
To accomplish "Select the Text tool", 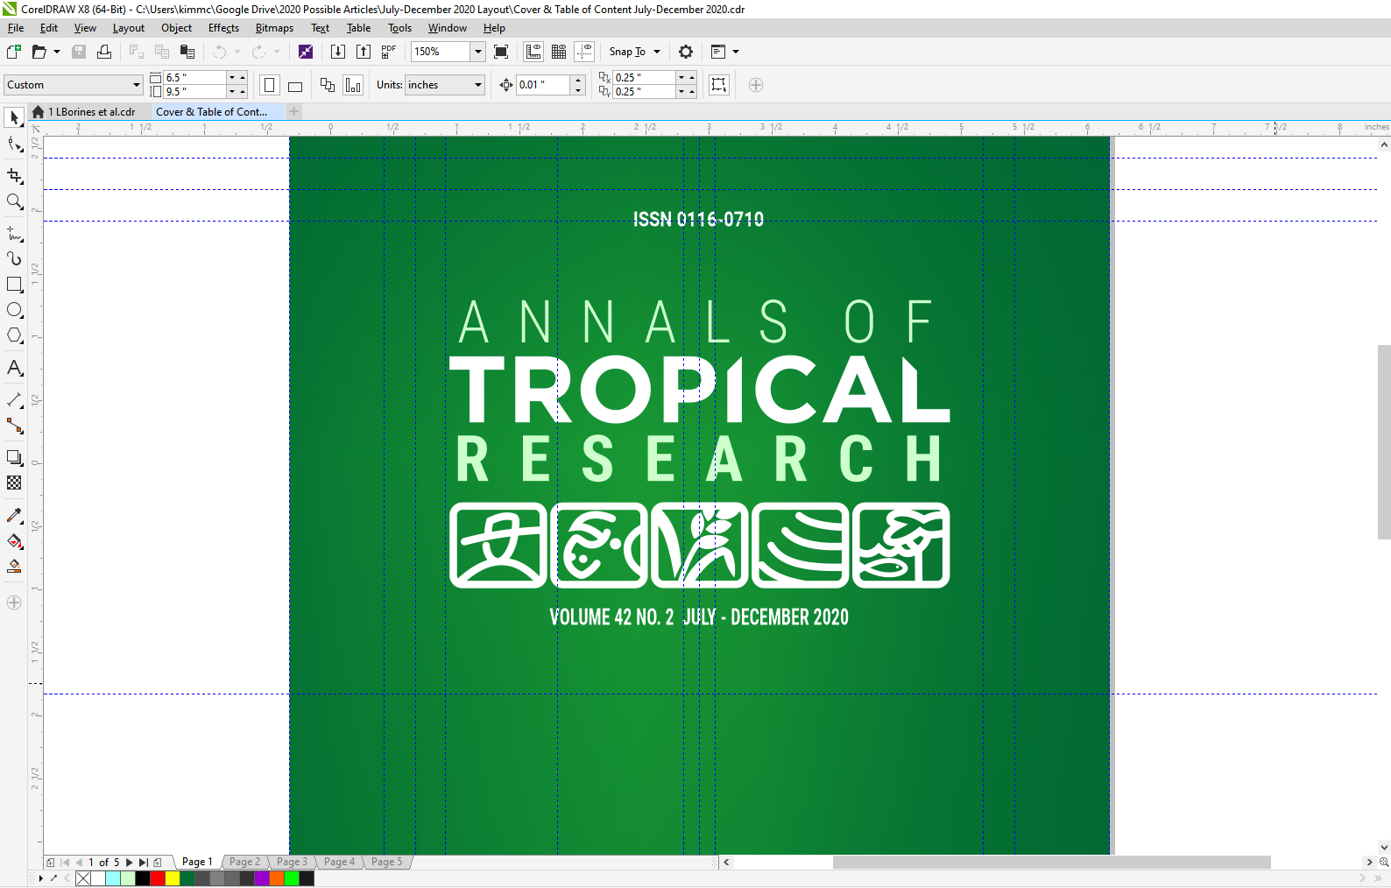I will [x=14, y=368].
